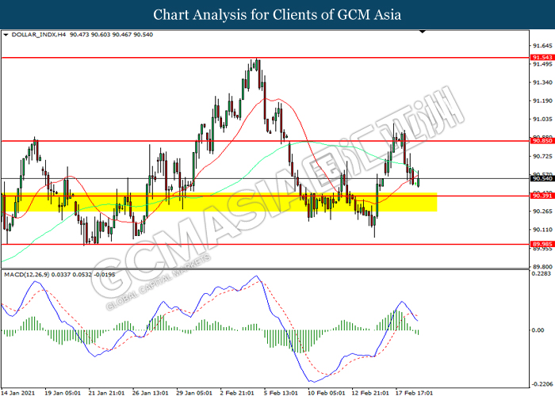This screenshot has width=555, height=396.
Task: Click the 91.035 price scale value
Action: tap(542, 119)
